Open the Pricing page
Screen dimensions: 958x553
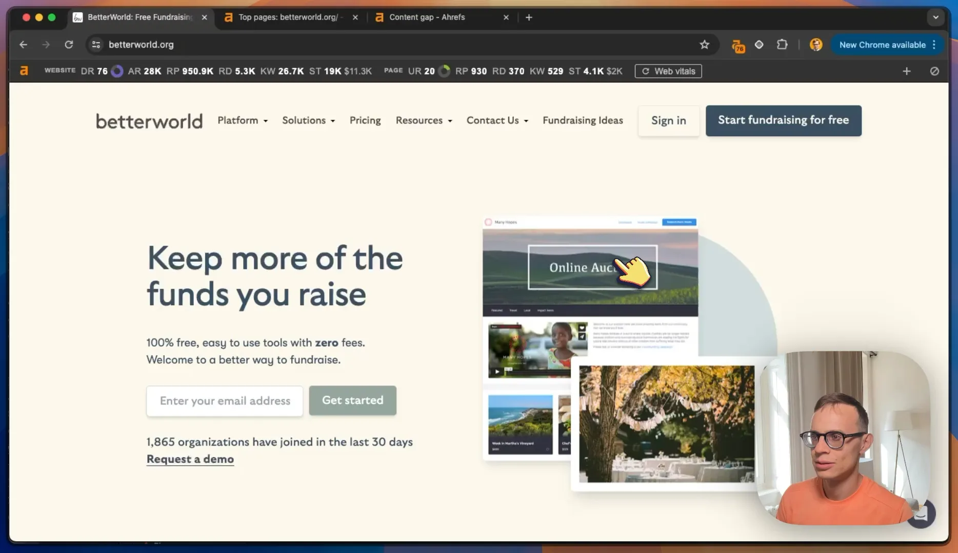(x=365, y=120)
